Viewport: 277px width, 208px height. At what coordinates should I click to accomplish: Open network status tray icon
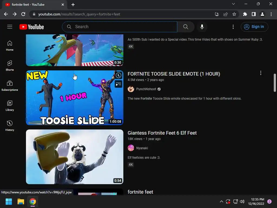[x=235, y=201]
